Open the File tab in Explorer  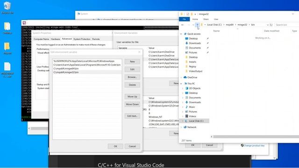pos(184,19)
